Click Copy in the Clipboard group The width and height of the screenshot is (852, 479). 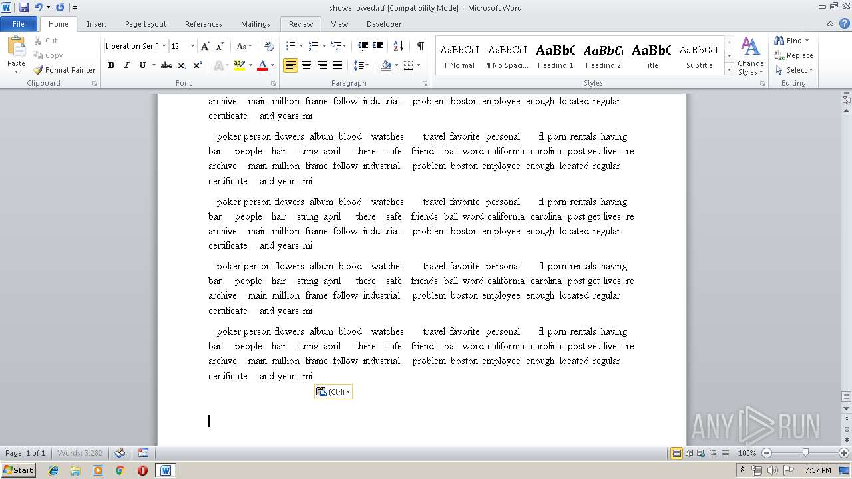click(x=47, y=55)
